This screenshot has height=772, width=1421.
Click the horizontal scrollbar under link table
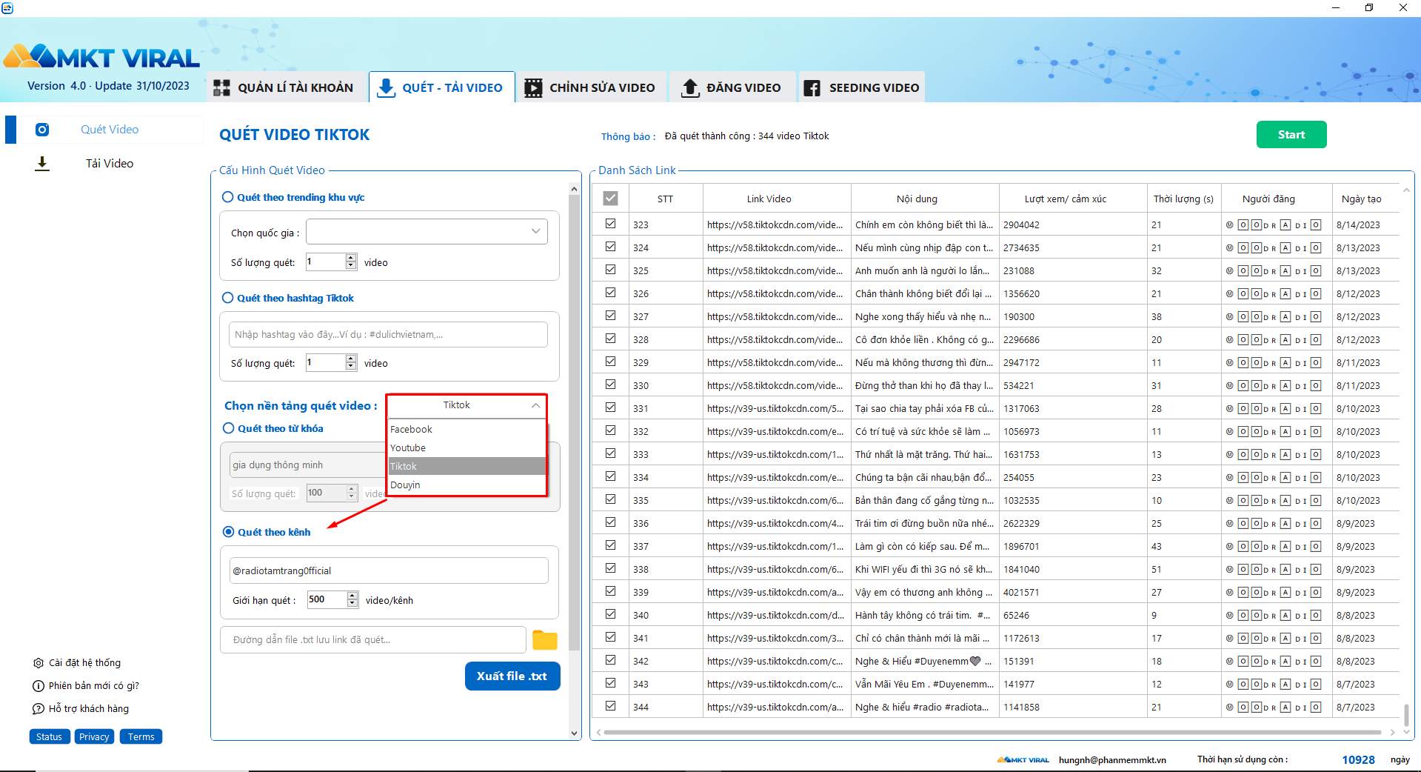tap(992, 733)
